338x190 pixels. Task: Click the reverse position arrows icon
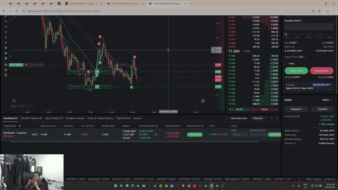coord(30,65)
